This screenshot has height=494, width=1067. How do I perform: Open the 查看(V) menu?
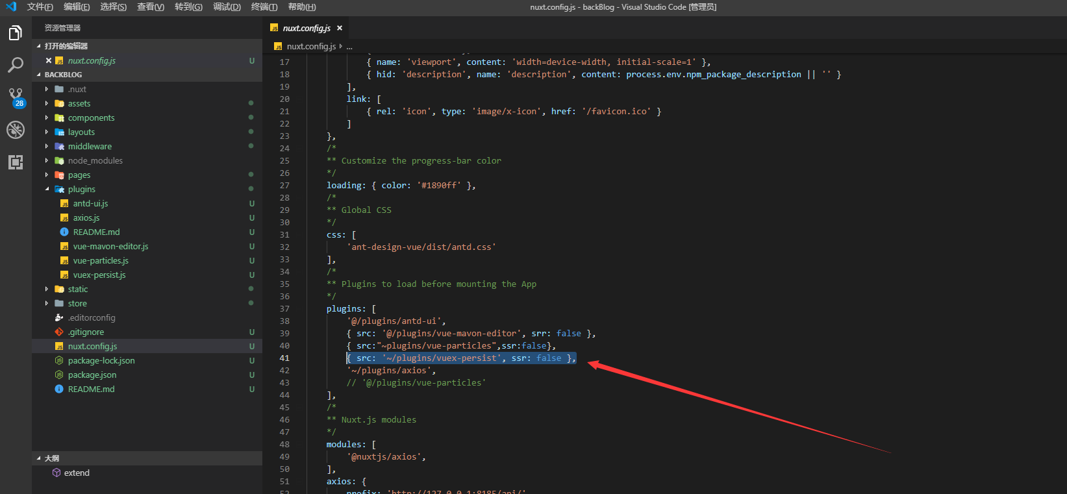click(150, 6)
